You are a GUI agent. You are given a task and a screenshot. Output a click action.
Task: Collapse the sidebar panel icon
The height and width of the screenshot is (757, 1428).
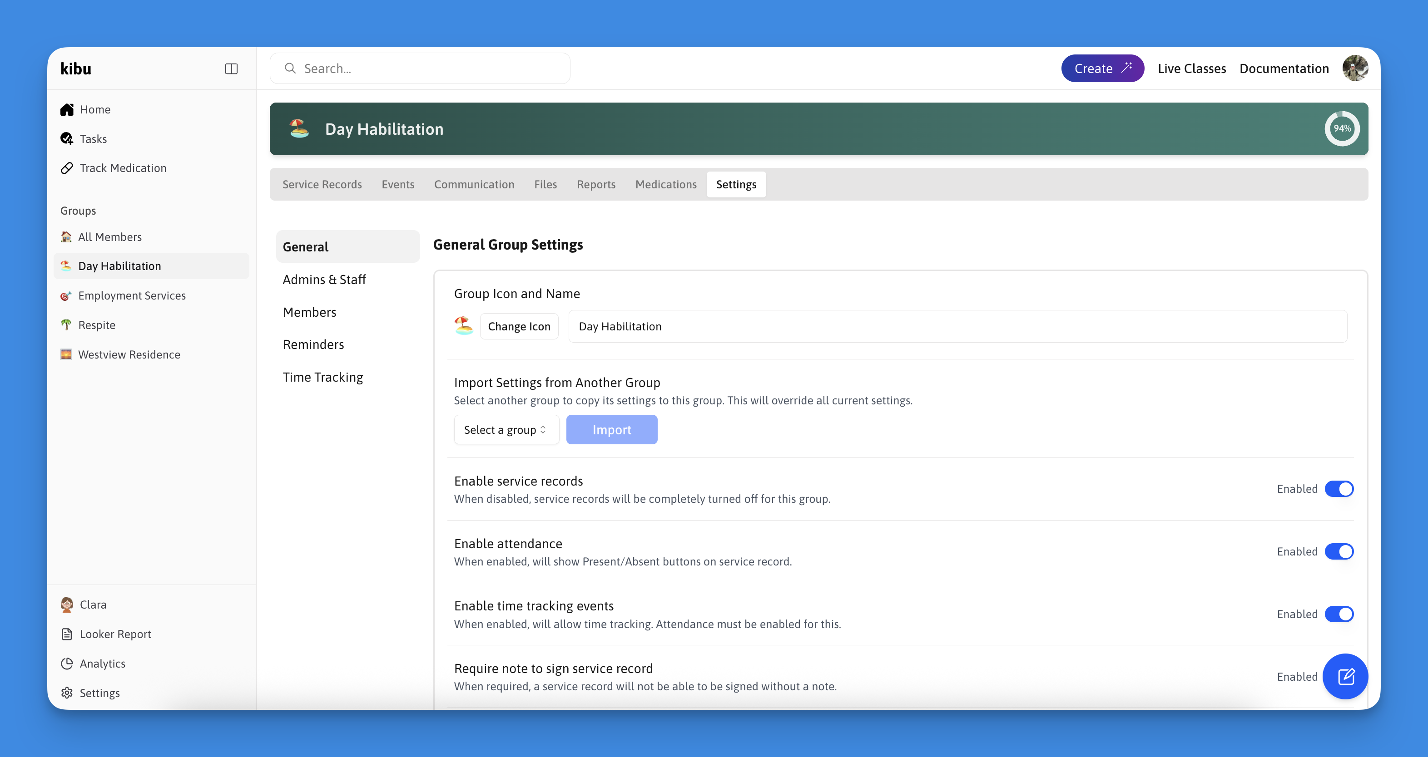[x=231, y=69]
